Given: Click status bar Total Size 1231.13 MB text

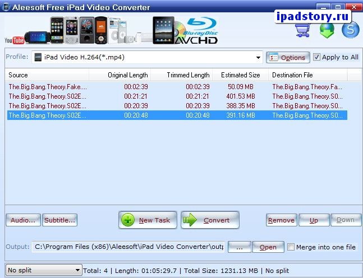Looking at the screenshot, I should click(221, 271).
